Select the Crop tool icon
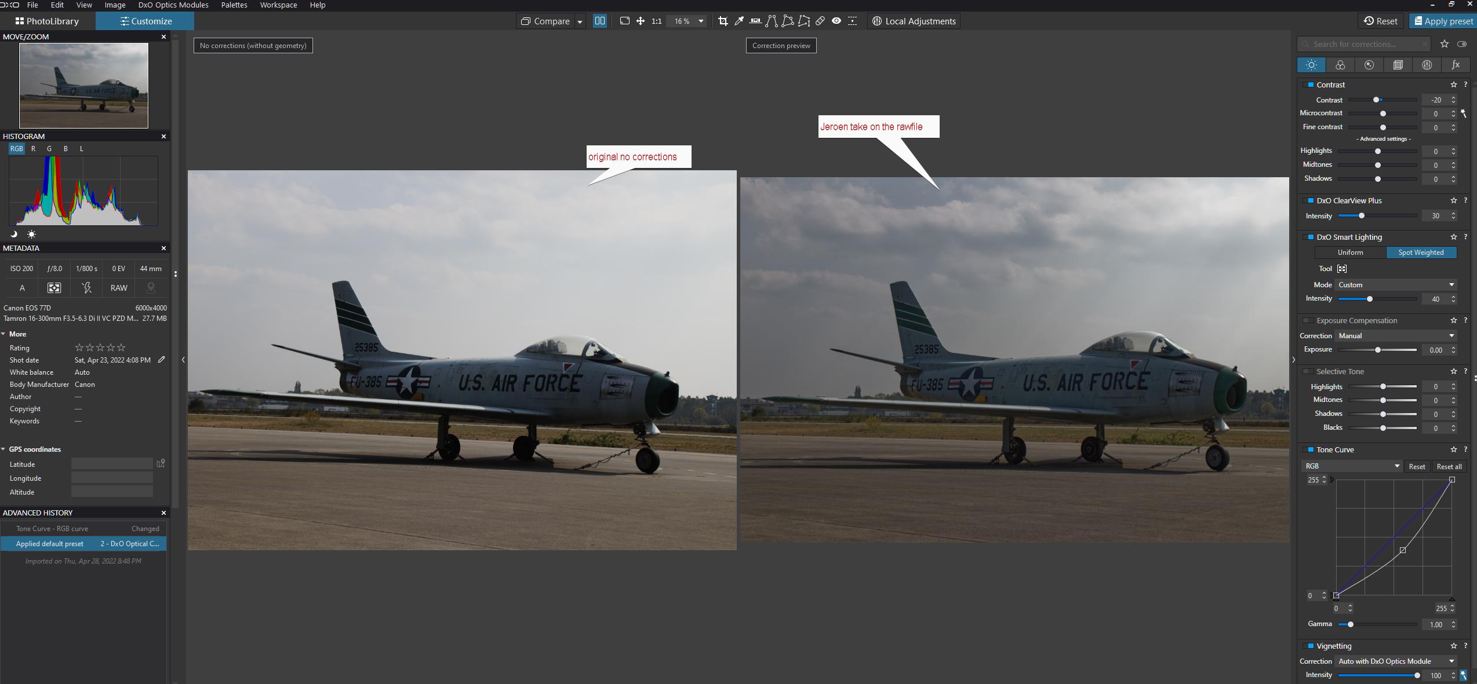Viewport: 1477px width, 684px height. [x=723, y=21]
